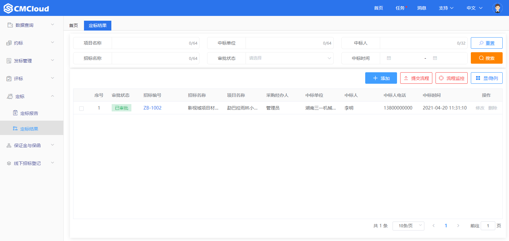Image resolution: width=509 pixels, height=241 pixels.
Task: Open the 中文 language dropdown
Action: pos(474,8)
